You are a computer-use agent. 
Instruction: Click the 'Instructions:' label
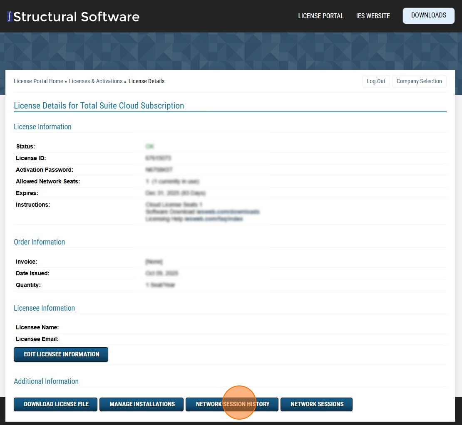pyautogui.click(x=33, y=205)
